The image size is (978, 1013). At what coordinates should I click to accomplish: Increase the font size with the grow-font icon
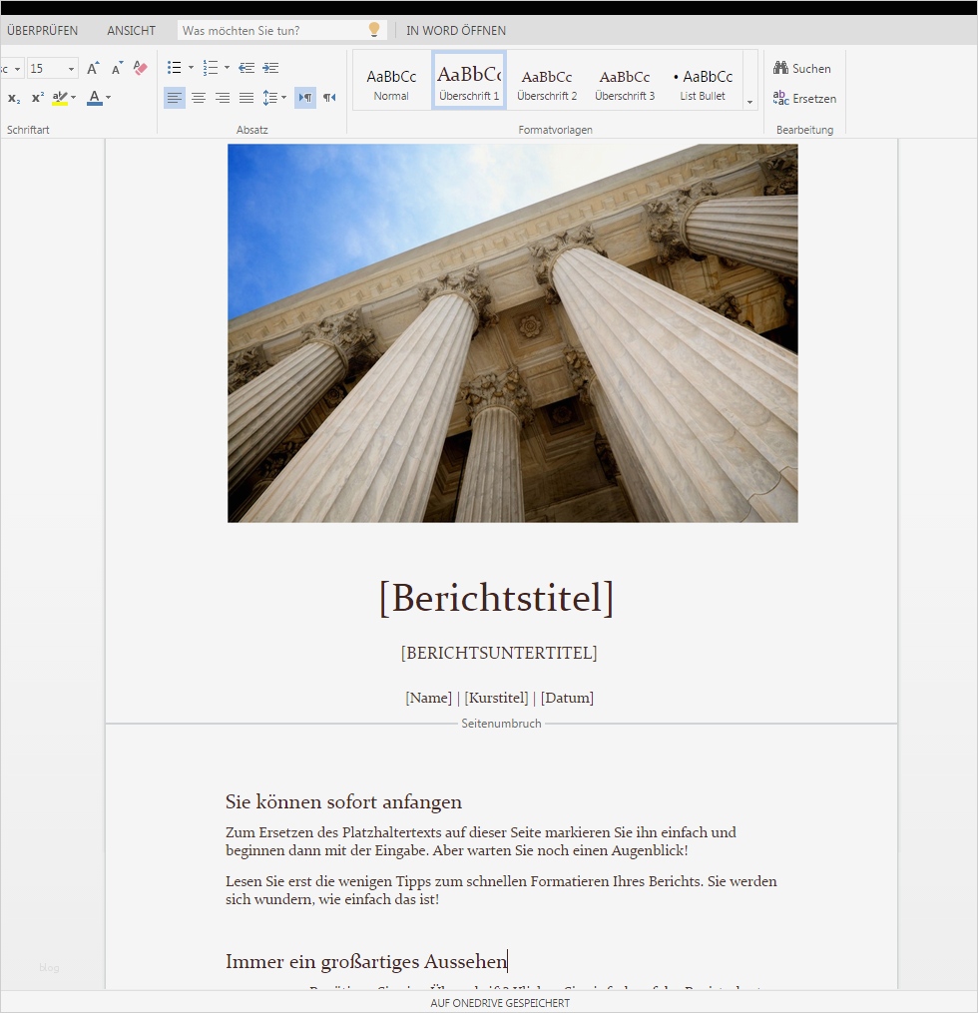point(92,69)
